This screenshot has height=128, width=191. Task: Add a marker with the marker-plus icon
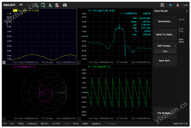pyautogui.click(x=50, y=5)
